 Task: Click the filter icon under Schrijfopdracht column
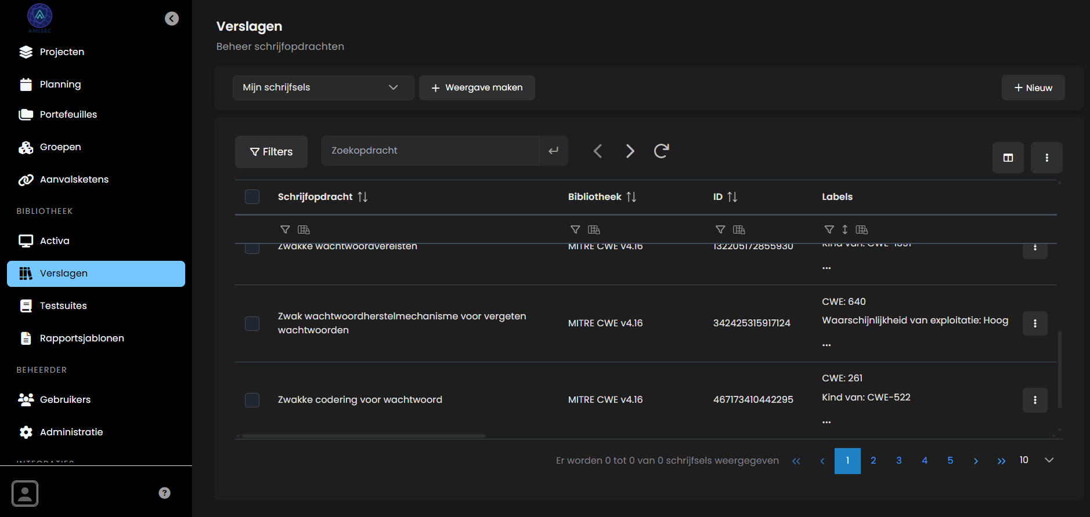coord(285,230)
